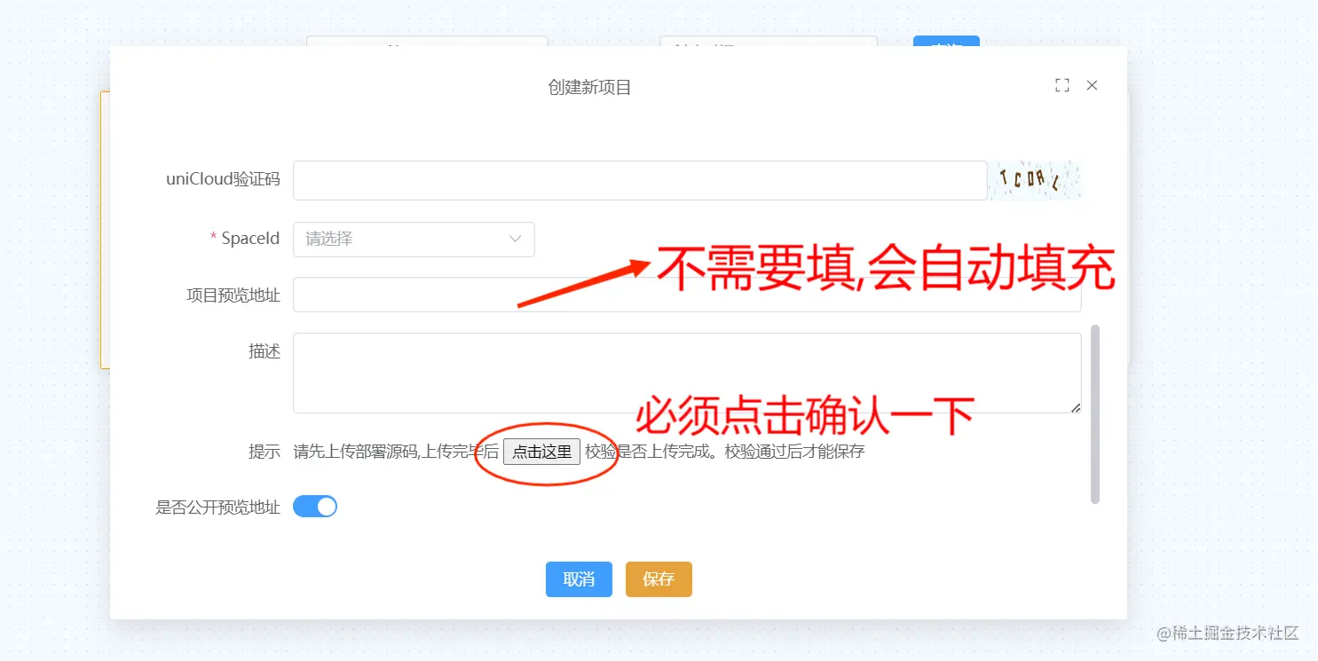Viewport: 1318px width, 661px height.
Task: Click 点击这里 to verify the upload
Action: pos(541,451)
